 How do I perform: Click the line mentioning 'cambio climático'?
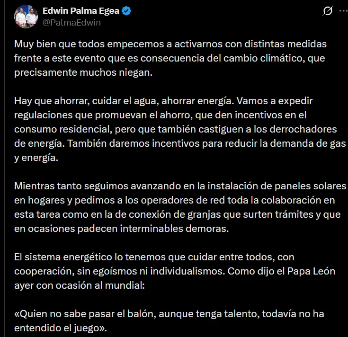tap(170, 58)
